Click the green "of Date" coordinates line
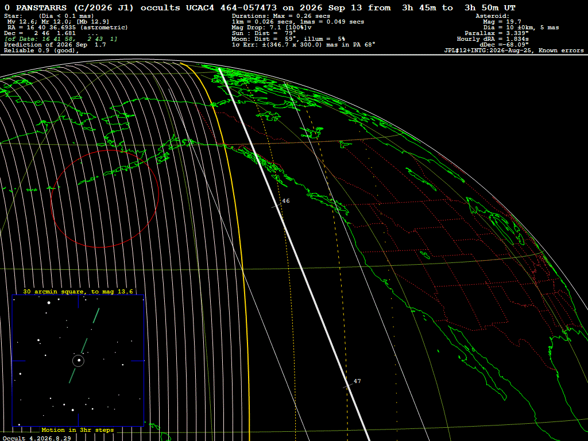This screenshot has height=441, width=588. 61,39
